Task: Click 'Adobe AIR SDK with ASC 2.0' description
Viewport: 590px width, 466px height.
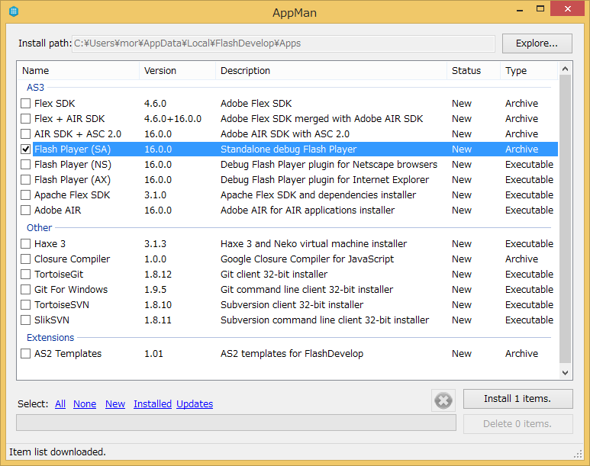Action: point(285,134)
